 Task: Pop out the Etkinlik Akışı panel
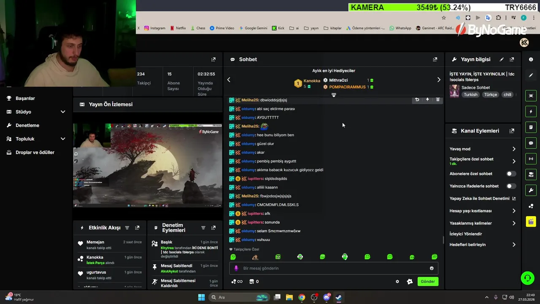pos(137,228)
